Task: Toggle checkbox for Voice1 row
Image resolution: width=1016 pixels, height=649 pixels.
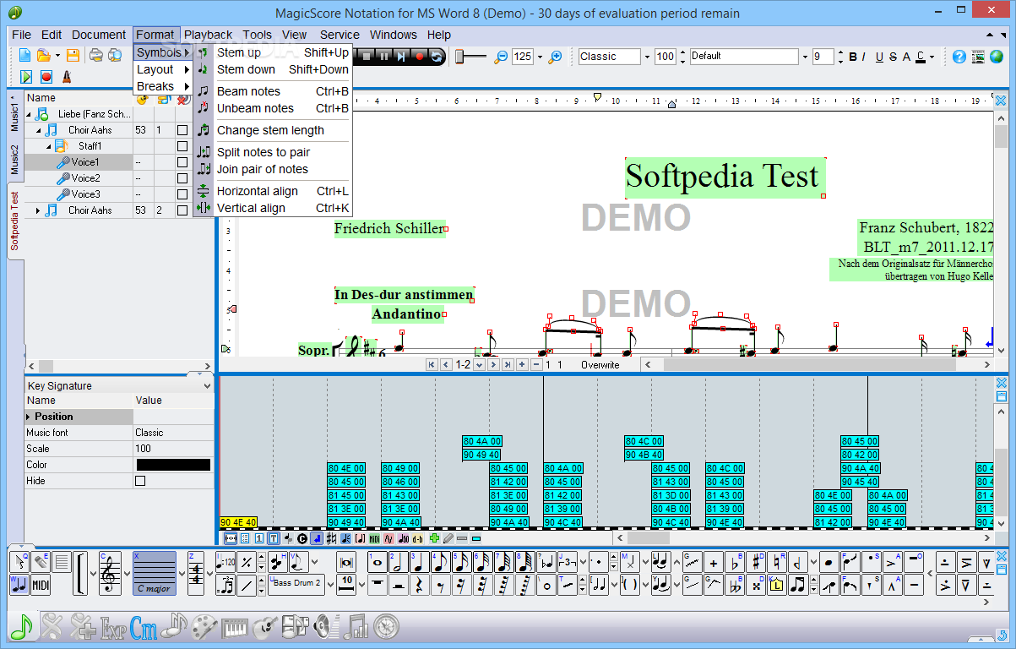Action: coord(182,162)
